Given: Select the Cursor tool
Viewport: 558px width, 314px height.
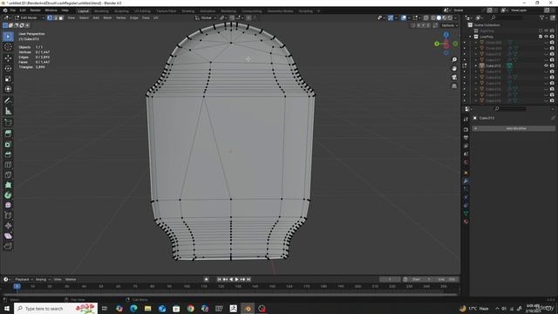Looking at the screenshot, I should click(x=8, y=47).
